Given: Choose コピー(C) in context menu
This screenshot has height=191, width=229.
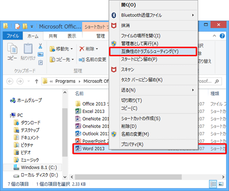Looking at the screenshot, I should click(x=153, y=108).
